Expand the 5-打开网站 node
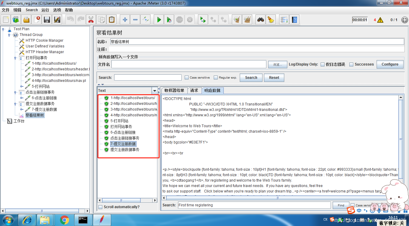Screen dimensions: 409x226 coord(21,86)
